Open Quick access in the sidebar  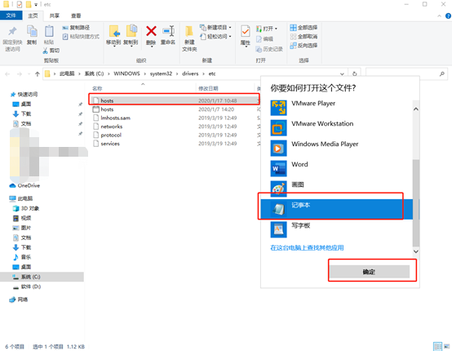pyautogui.click(x=24, y=95)
